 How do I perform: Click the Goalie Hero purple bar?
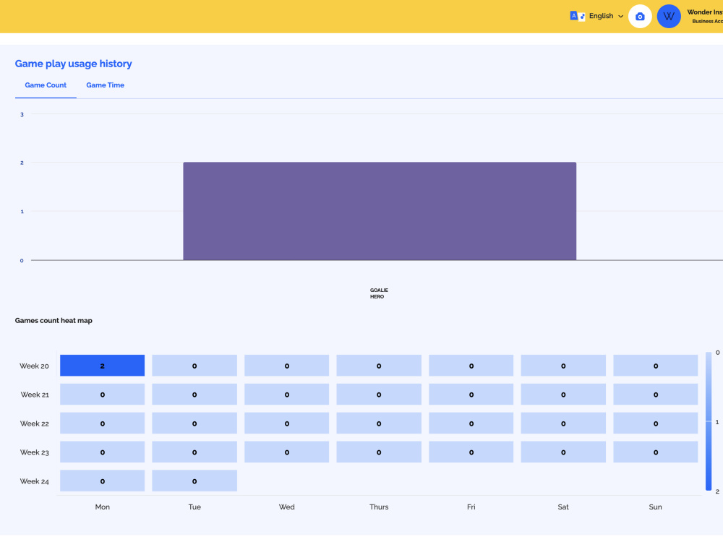(x=380, y=211)
